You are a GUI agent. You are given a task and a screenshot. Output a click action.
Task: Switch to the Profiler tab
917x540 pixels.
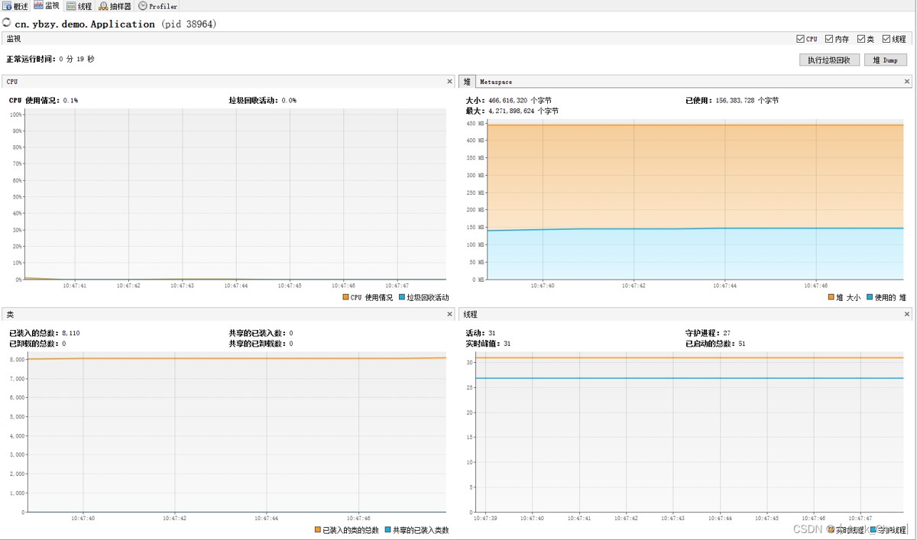[x=158, y=6]
